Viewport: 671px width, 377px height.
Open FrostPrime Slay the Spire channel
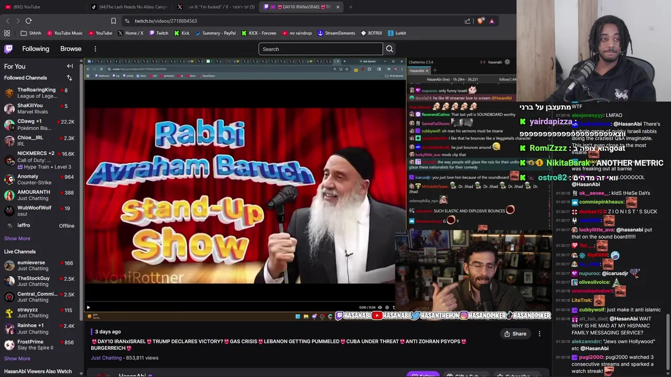(x=39, y=345)
